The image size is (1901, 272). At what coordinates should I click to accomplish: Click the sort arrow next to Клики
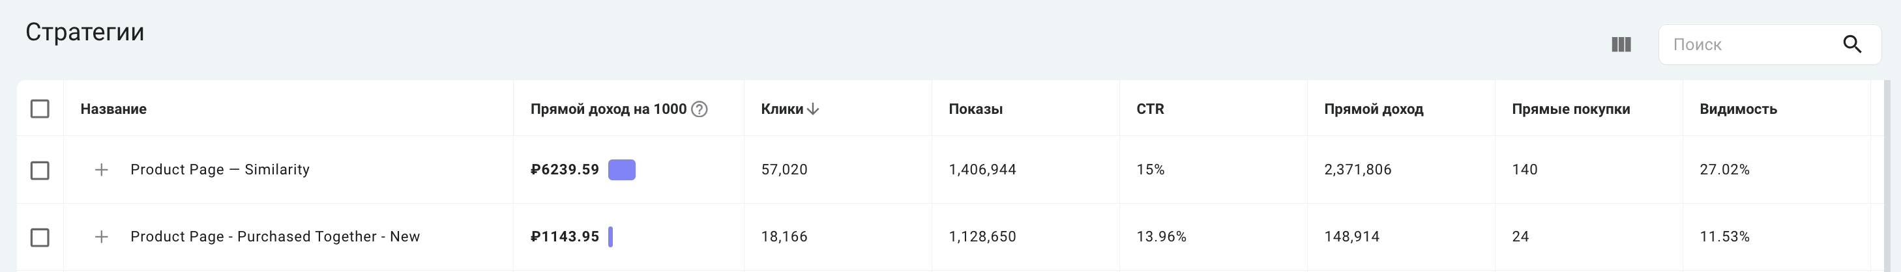(813, 109)
